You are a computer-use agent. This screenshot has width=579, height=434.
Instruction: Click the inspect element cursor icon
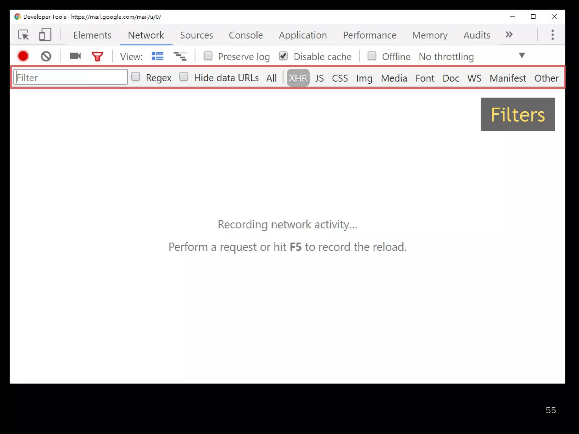coord(23,35)
